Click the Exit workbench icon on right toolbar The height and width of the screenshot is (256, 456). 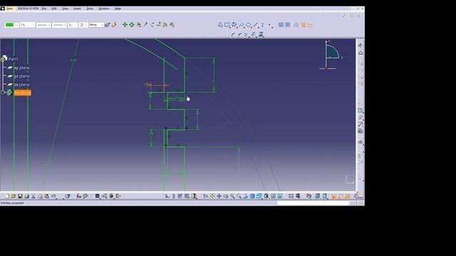(x=361, y=53)
